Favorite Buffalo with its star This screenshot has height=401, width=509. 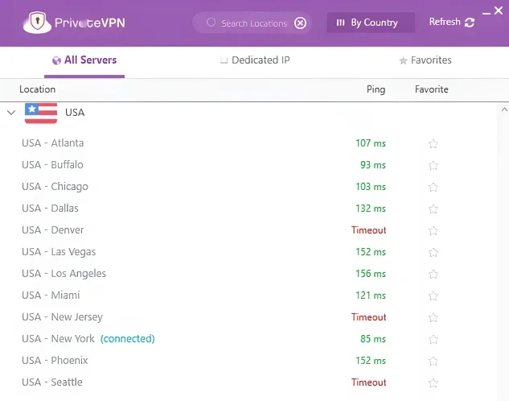pyautogui.click(x=433, y=165)
